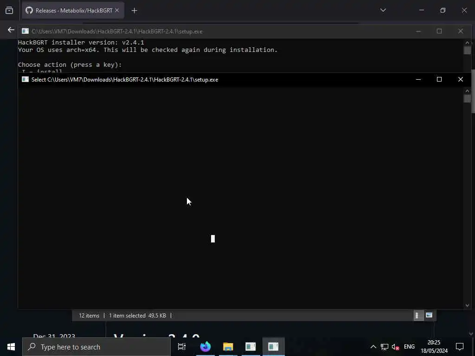Viewport: 475px width, 356px height.
Task: Click the "12 items" status bar text
Action: (x=89, y=315)
